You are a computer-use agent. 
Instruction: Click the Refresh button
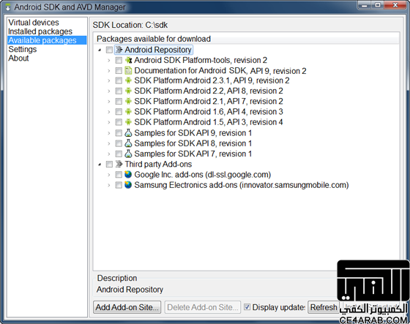click(x=324, y=307)
